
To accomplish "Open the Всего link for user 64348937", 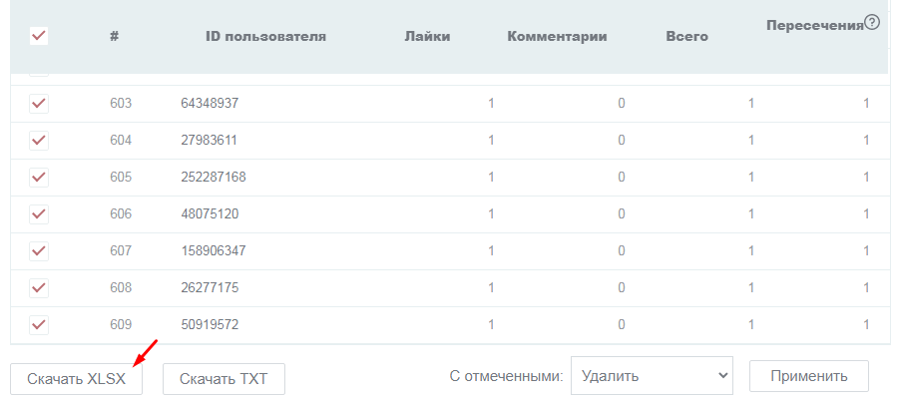I will [x=751, y=103].
